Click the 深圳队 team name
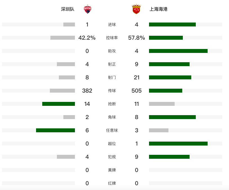This screenshot has width=229, height=190. (x=68, y=9)
